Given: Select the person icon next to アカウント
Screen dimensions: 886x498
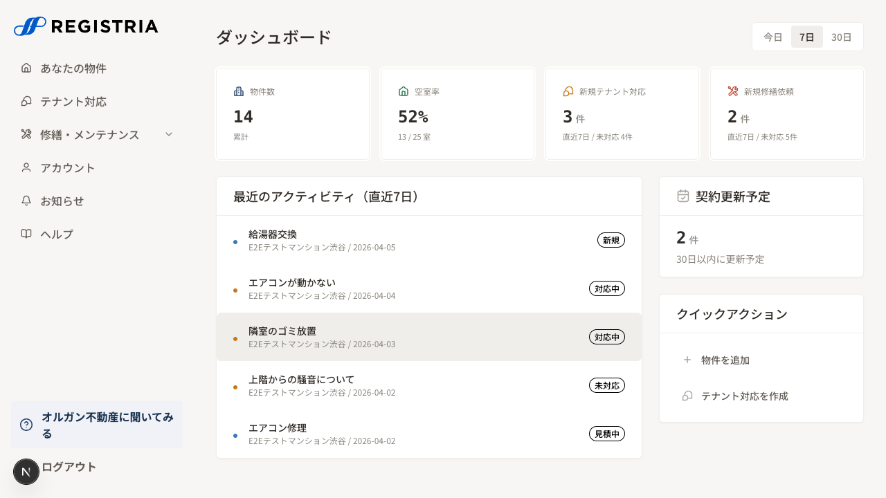Looking at the screenshot, I should tap(26, 167).
